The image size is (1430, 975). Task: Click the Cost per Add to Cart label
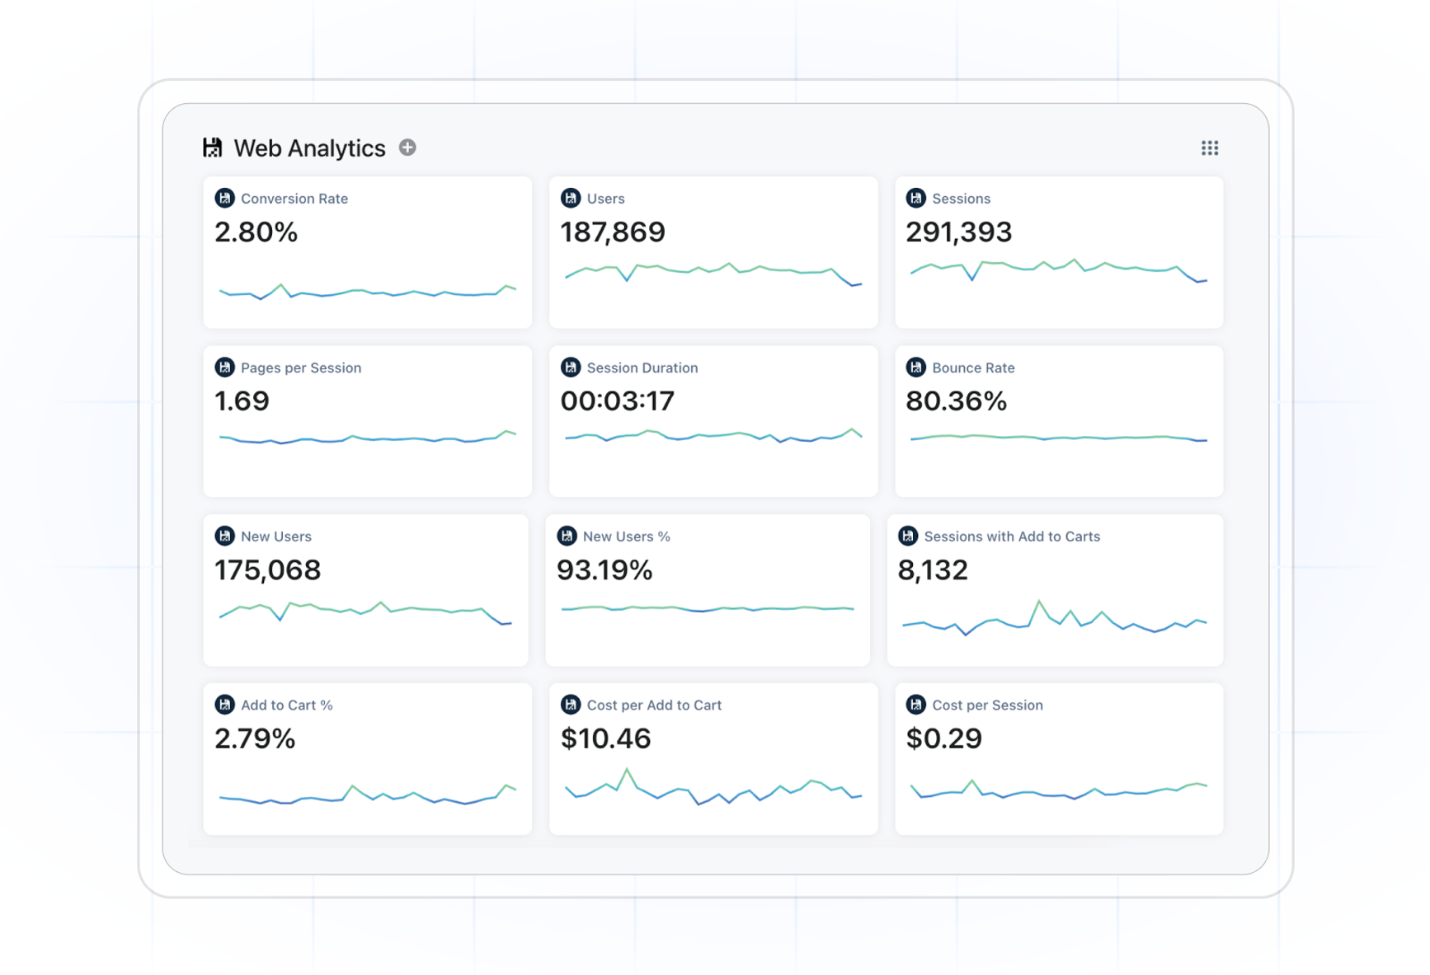[654, 705]
